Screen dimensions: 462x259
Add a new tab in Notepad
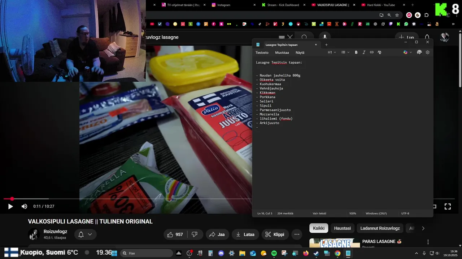point(326,45)
